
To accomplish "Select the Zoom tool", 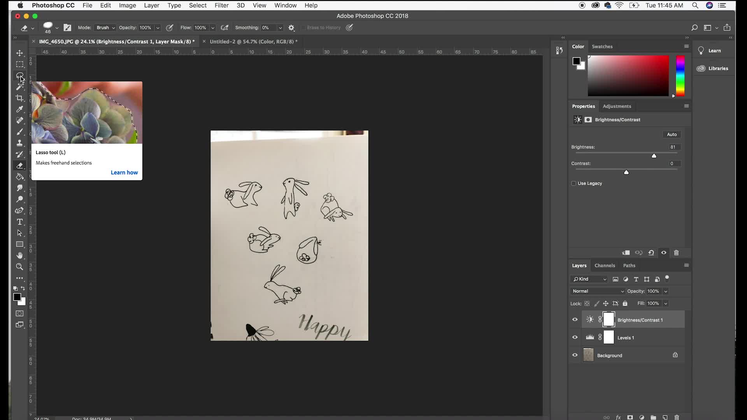I will pos(19,267).
